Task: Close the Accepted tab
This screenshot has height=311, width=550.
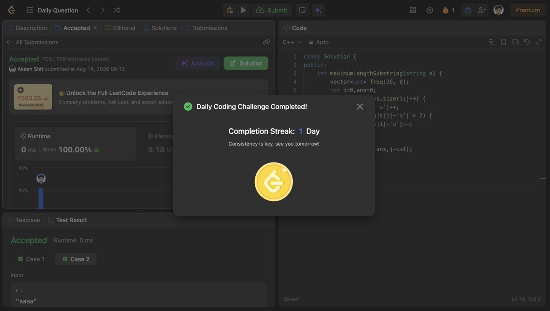Action: tap(95, 28)
